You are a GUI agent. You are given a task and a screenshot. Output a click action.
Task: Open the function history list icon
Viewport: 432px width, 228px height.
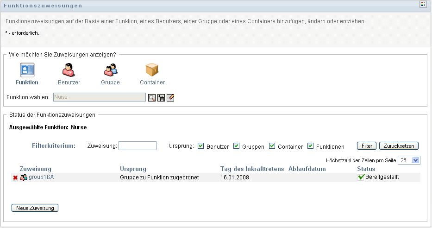click(161, 97)
